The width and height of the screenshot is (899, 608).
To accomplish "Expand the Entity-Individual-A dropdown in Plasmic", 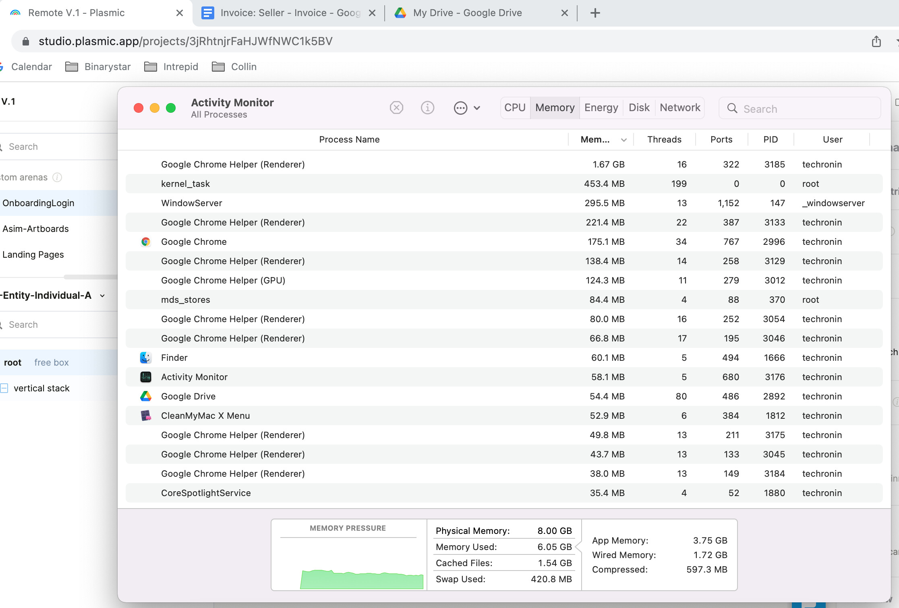I will 102,296.
